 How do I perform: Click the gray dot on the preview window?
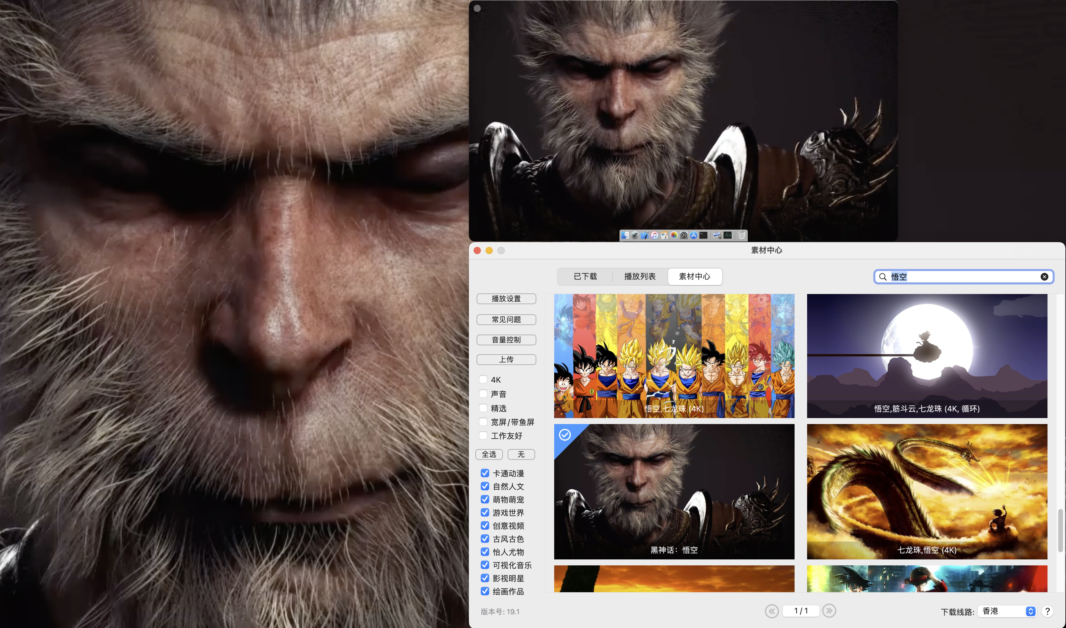[477, 8]
